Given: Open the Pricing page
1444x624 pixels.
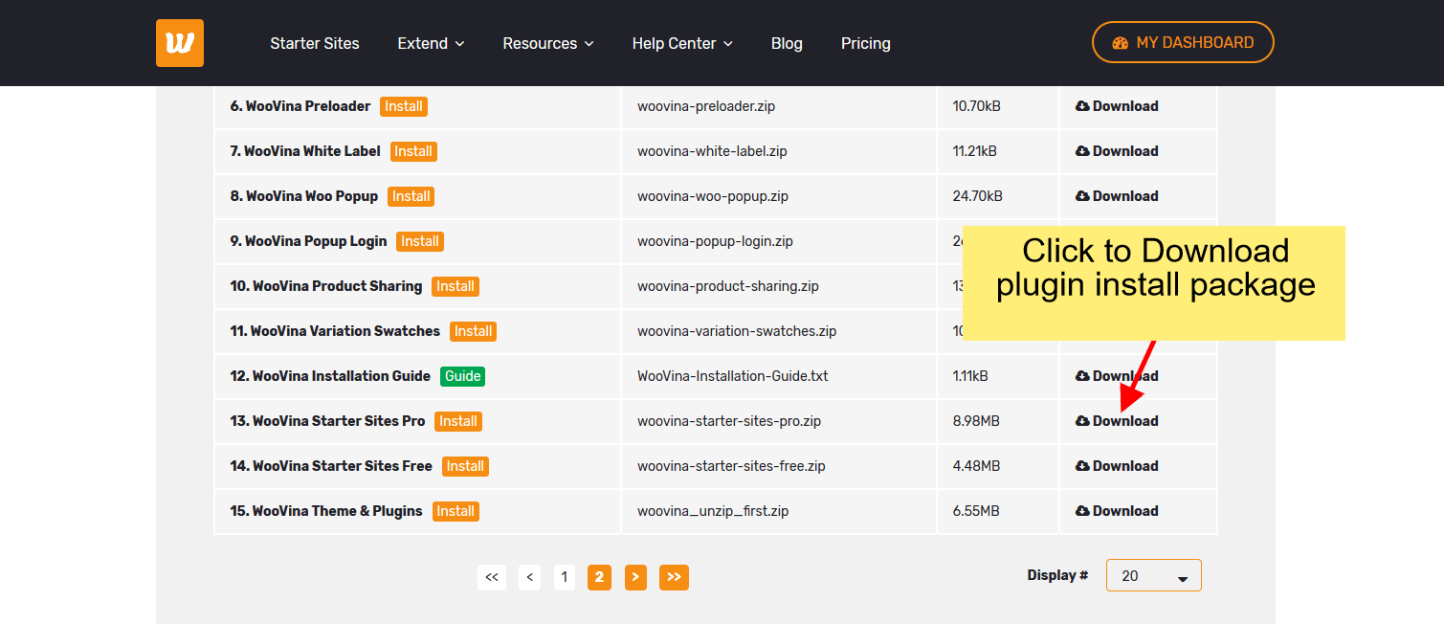Looking at the screenshot, I should pyautogui.click(x=866, y=43).
